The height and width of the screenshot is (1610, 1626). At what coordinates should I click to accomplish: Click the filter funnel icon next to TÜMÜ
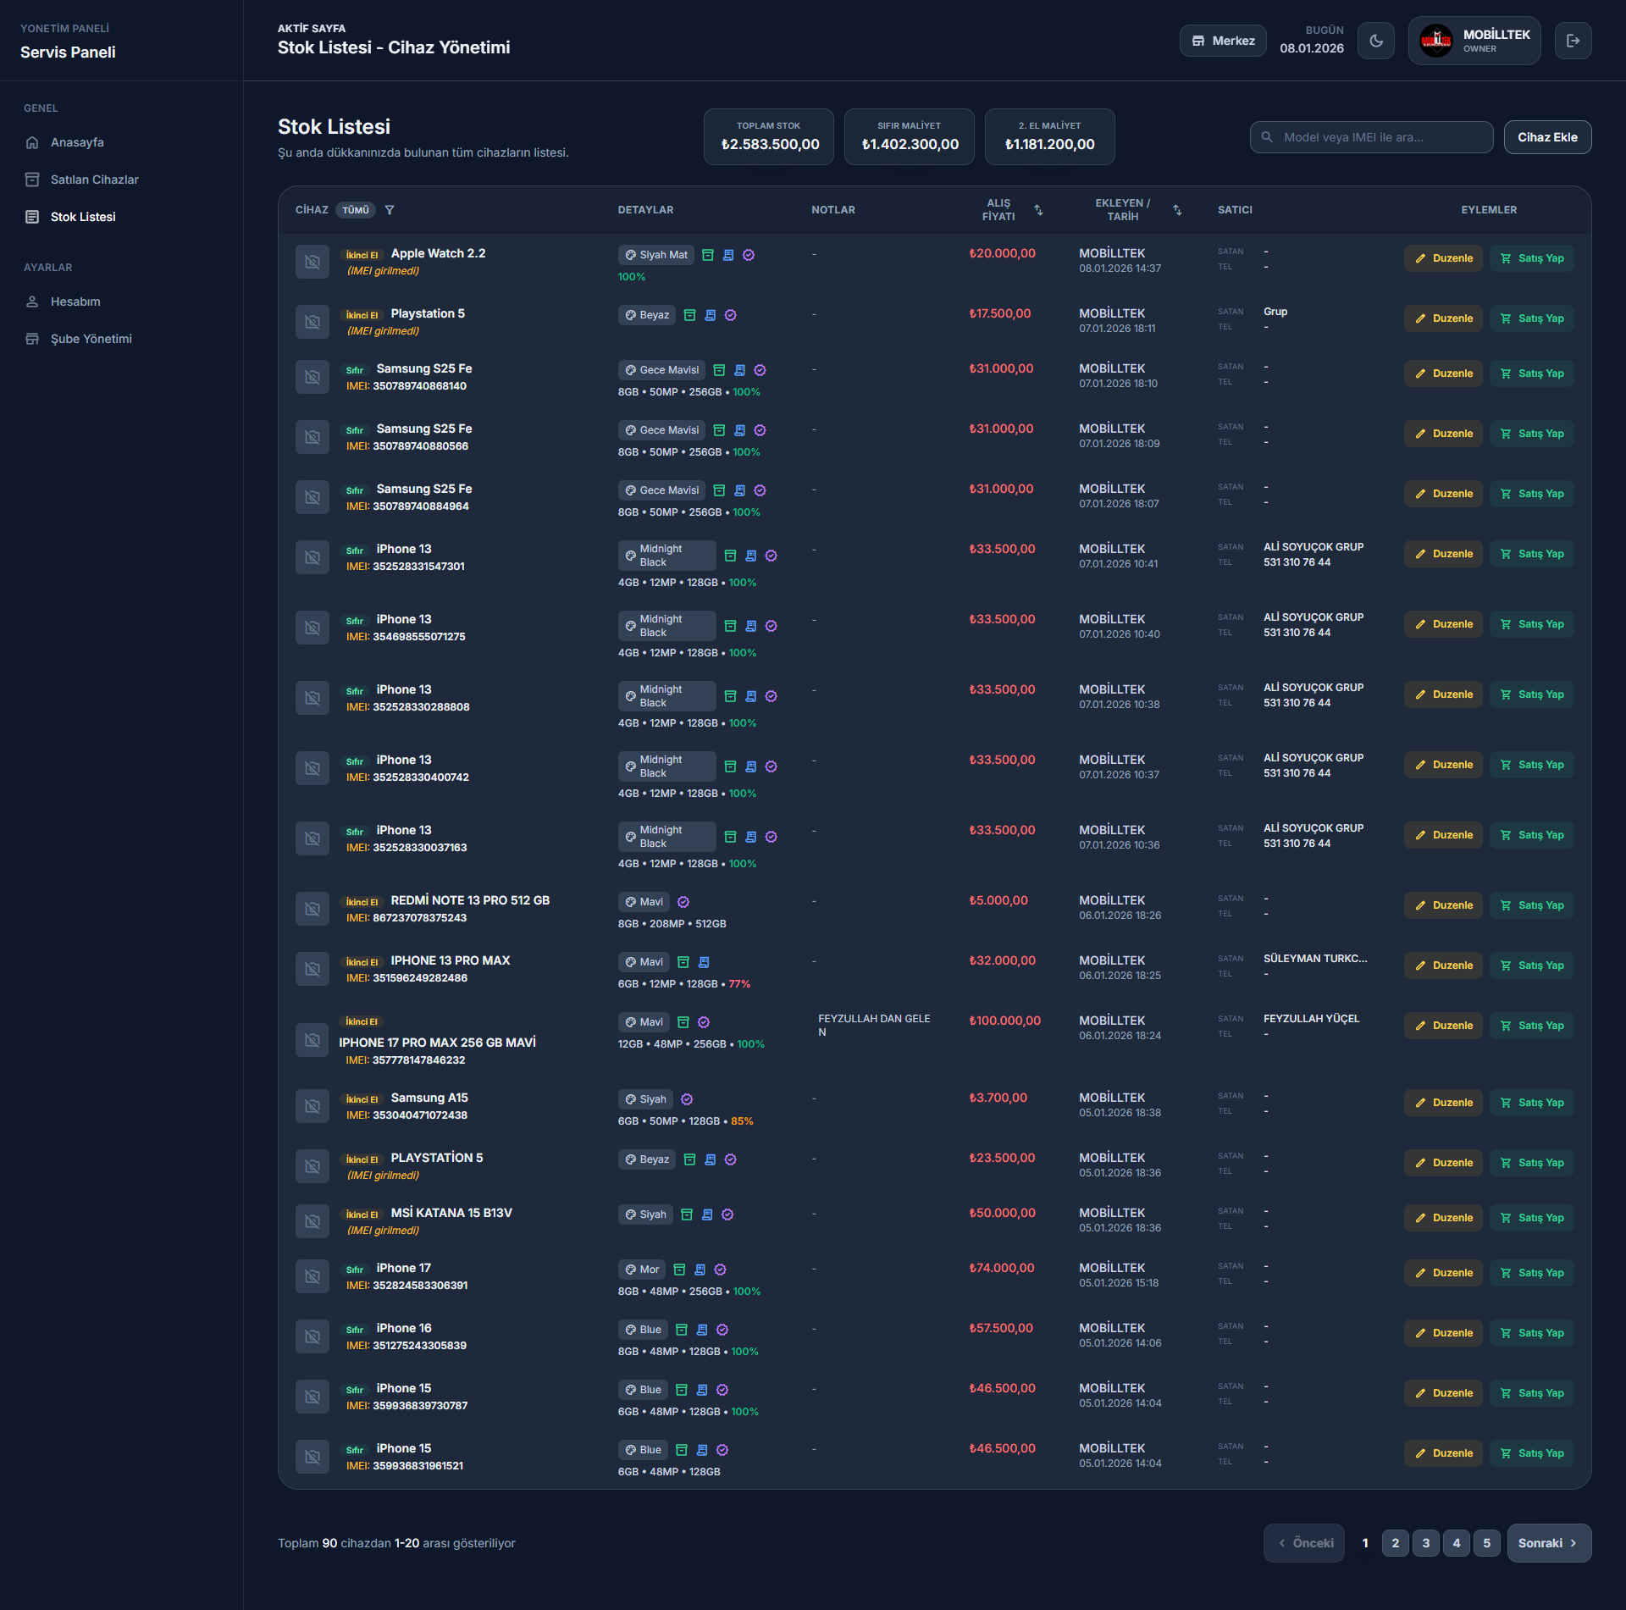390,210
